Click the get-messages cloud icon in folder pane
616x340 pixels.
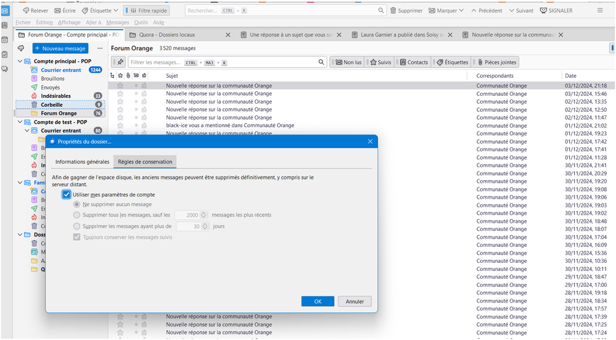(x=21, y=48)
